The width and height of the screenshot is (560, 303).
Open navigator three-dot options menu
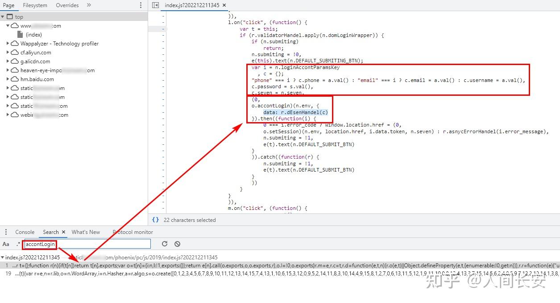pos(141,5)
